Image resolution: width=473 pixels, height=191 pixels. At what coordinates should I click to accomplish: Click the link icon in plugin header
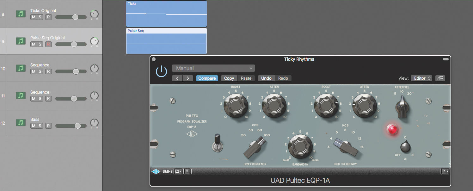440,78
